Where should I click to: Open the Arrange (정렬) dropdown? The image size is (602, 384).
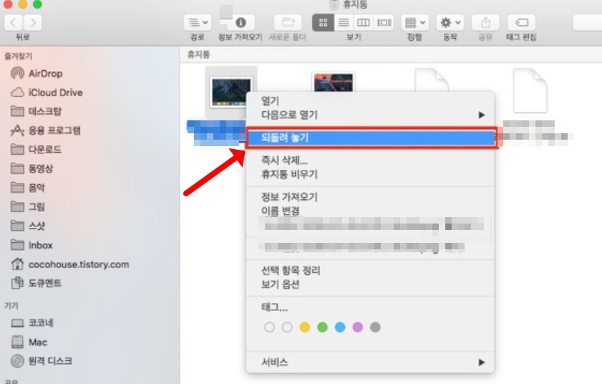pyautogui.click(x=414, y=22)
